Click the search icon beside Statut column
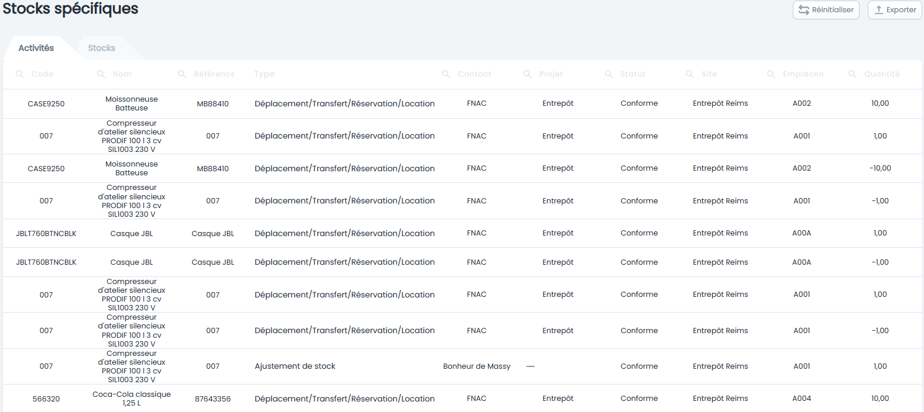The height and width of the screenshot is (412, 924). [x=609, y=74]
